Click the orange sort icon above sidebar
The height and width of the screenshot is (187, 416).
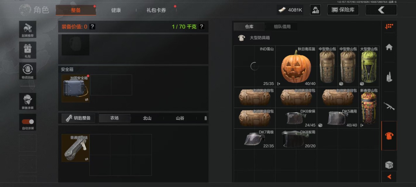[x=389, y=27]
